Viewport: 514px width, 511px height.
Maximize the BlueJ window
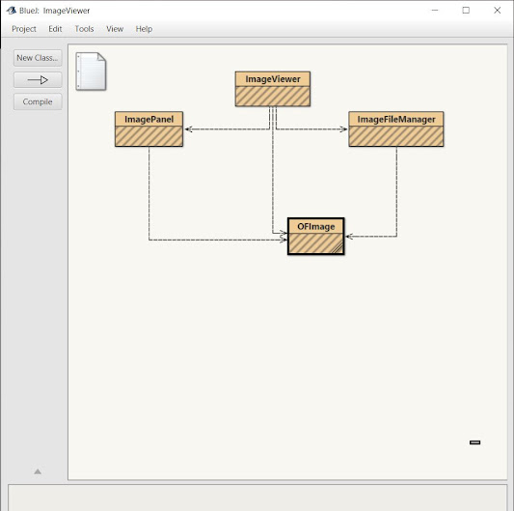point(466,11)
